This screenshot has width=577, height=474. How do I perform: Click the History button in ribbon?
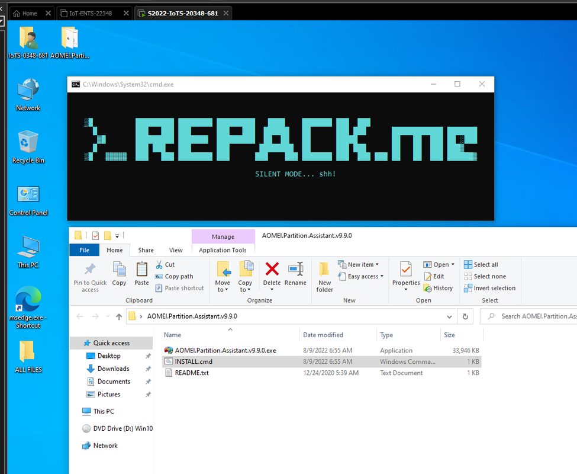(x=438, y=288)
